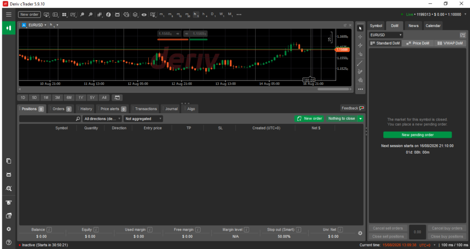Expand the arrow next to Nothing to close

[x=360, y=119]
